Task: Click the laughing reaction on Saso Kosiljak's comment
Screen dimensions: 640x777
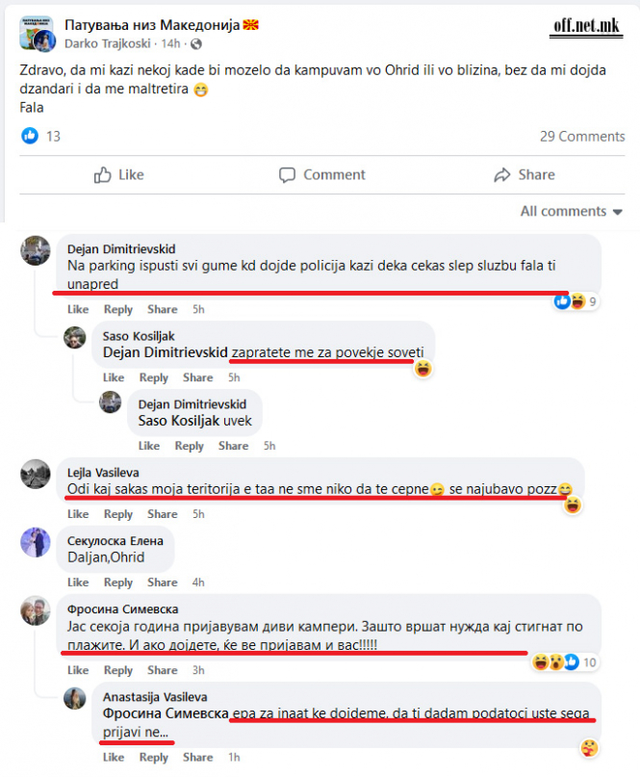Action: click(x=423, y=369)
